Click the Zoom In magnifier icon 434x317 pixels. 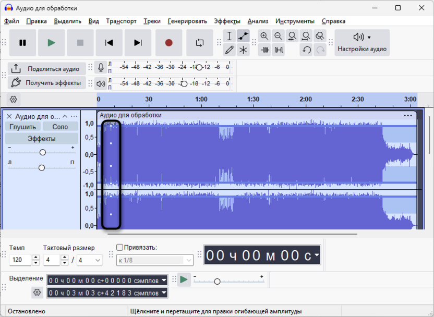tap(264, 36)
